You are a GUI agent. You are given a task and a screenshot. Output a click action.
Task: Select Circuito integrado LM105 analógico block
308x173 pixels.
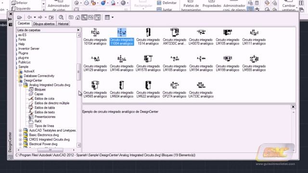tap(228, 37)
